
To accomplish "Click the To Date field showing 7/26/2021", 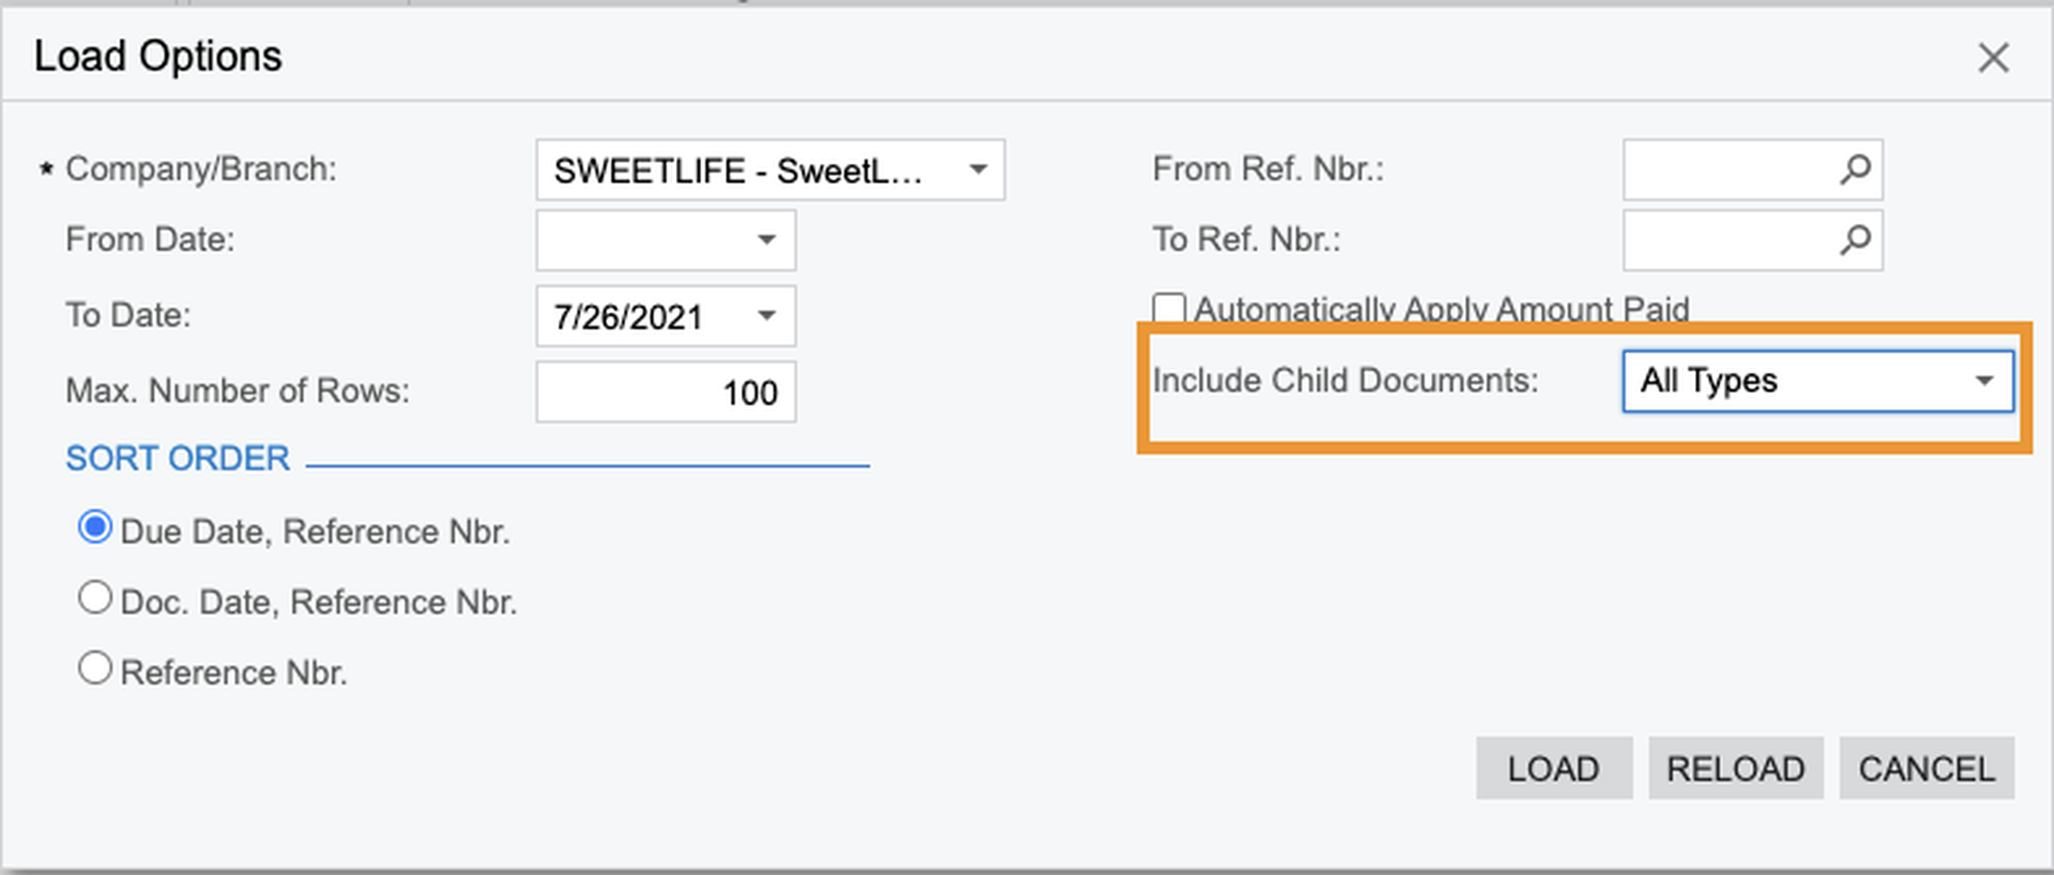I will click(640, 316).
